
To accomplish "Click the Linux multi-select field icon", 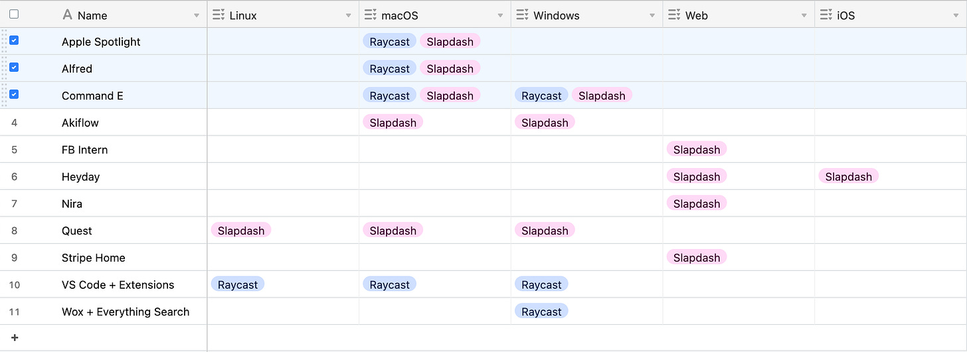I will [219, 15].
